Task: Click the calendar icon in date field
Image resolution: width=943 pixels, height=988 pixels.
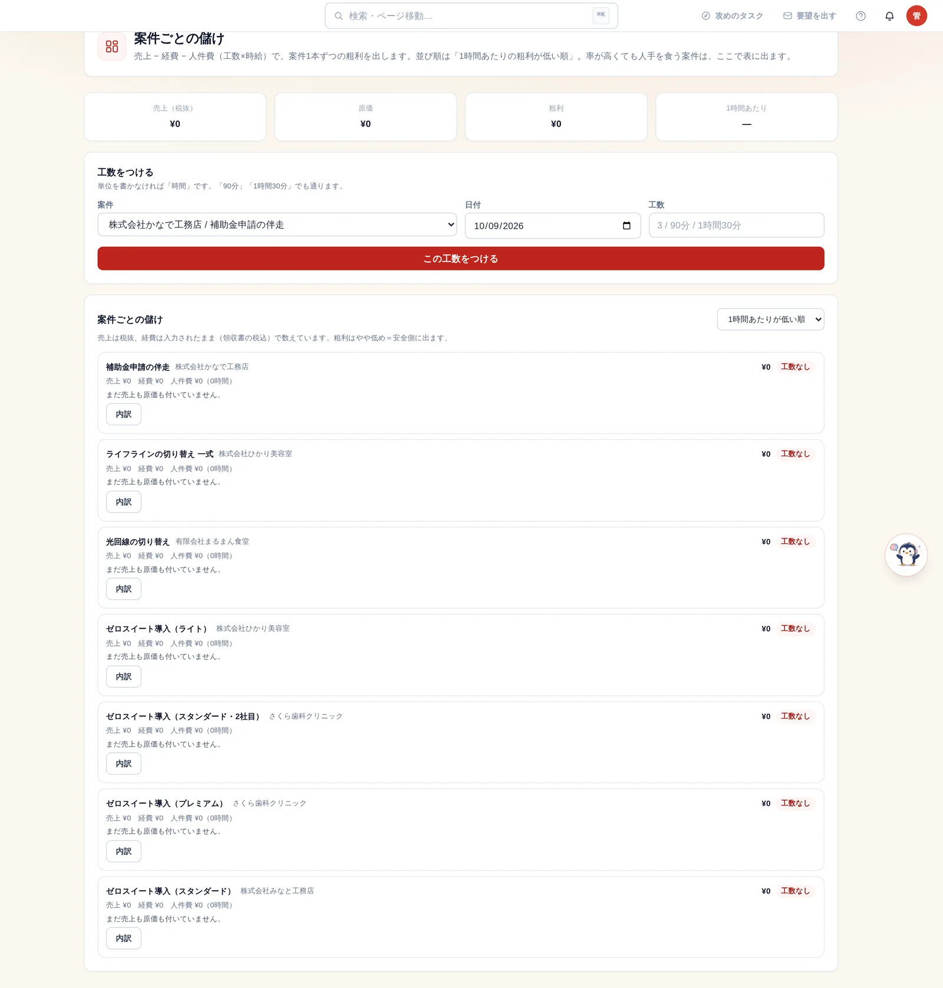Action: [x=627, y=226]
